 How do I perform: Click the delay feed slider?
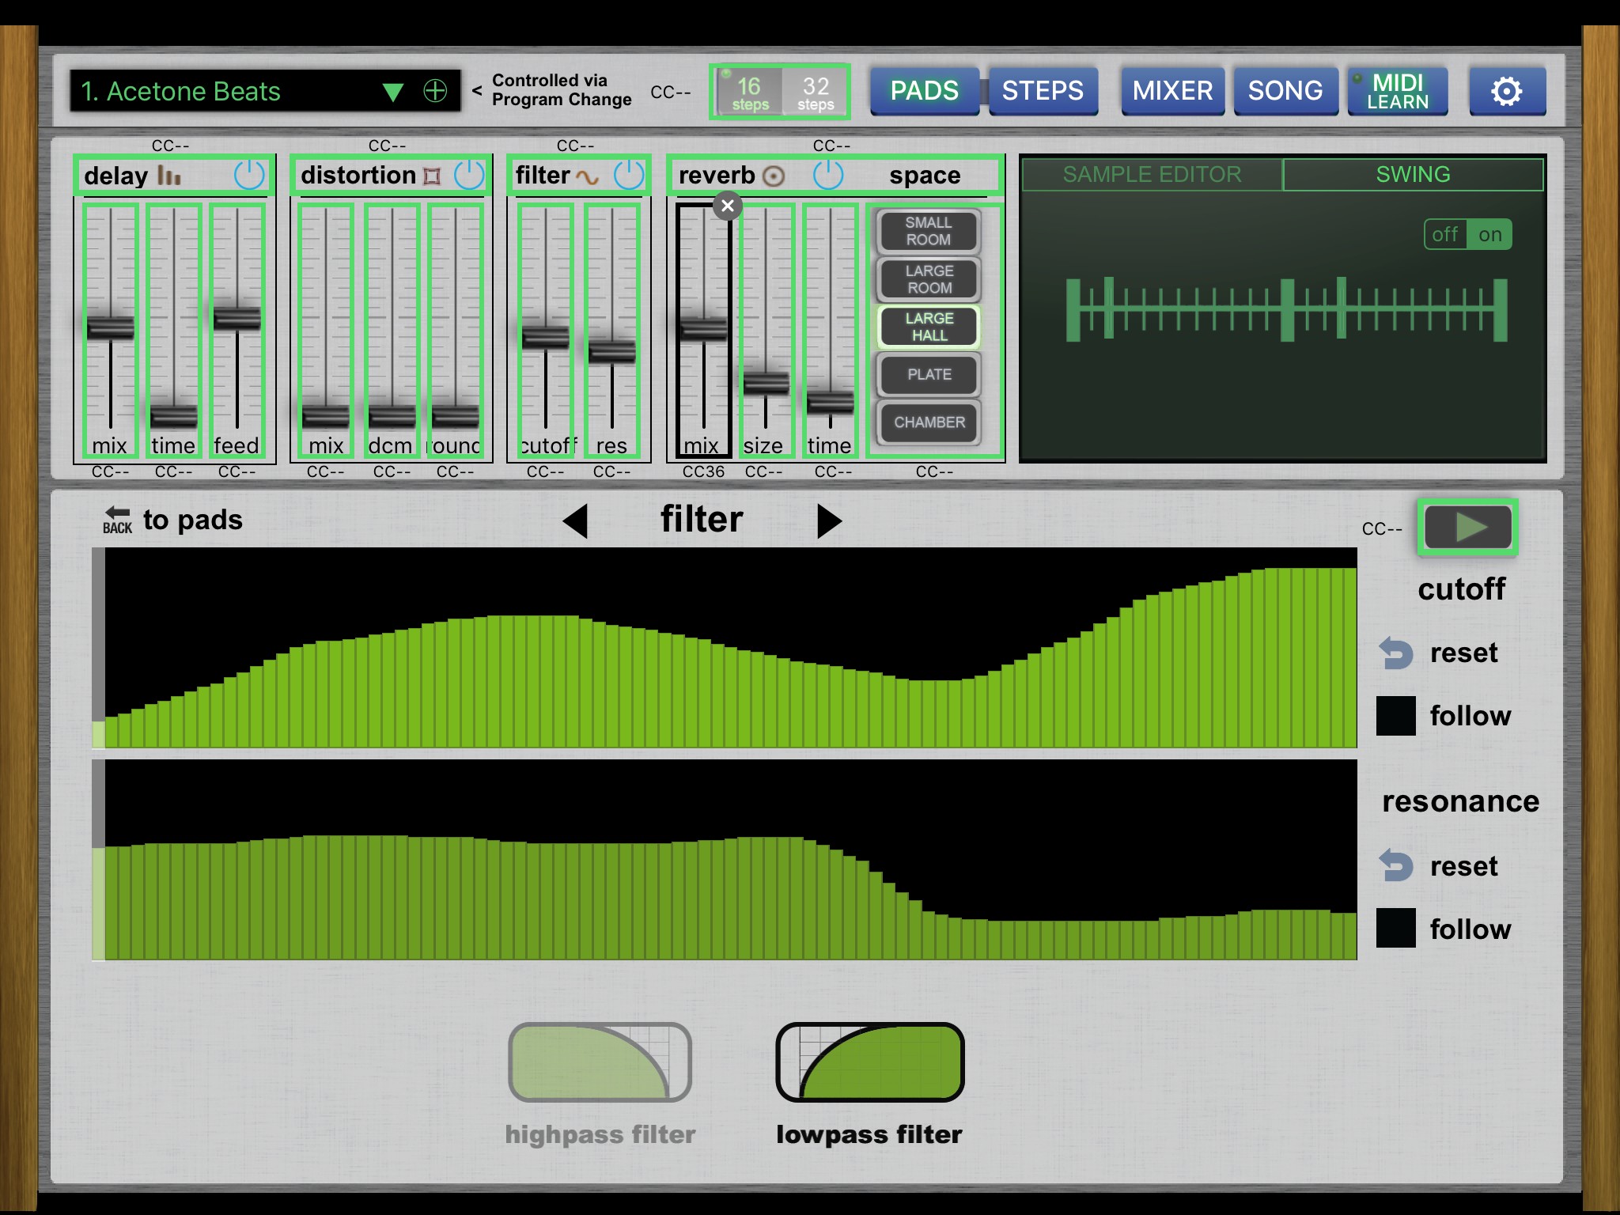click(237, 331)
